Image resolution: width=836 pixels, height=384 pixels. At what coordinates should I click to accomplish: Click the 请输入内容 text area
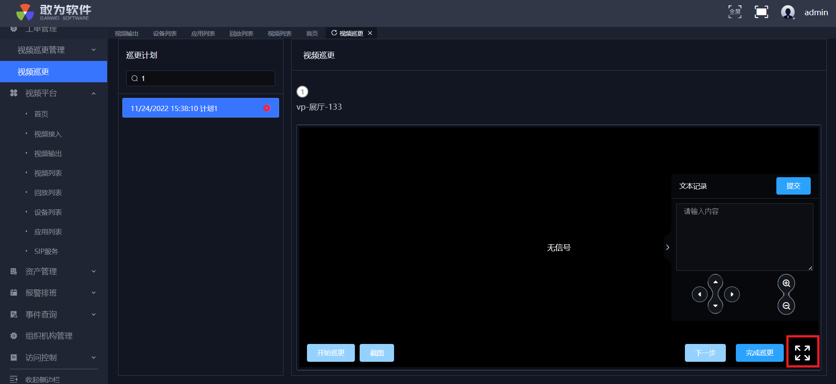click(744, 237)
